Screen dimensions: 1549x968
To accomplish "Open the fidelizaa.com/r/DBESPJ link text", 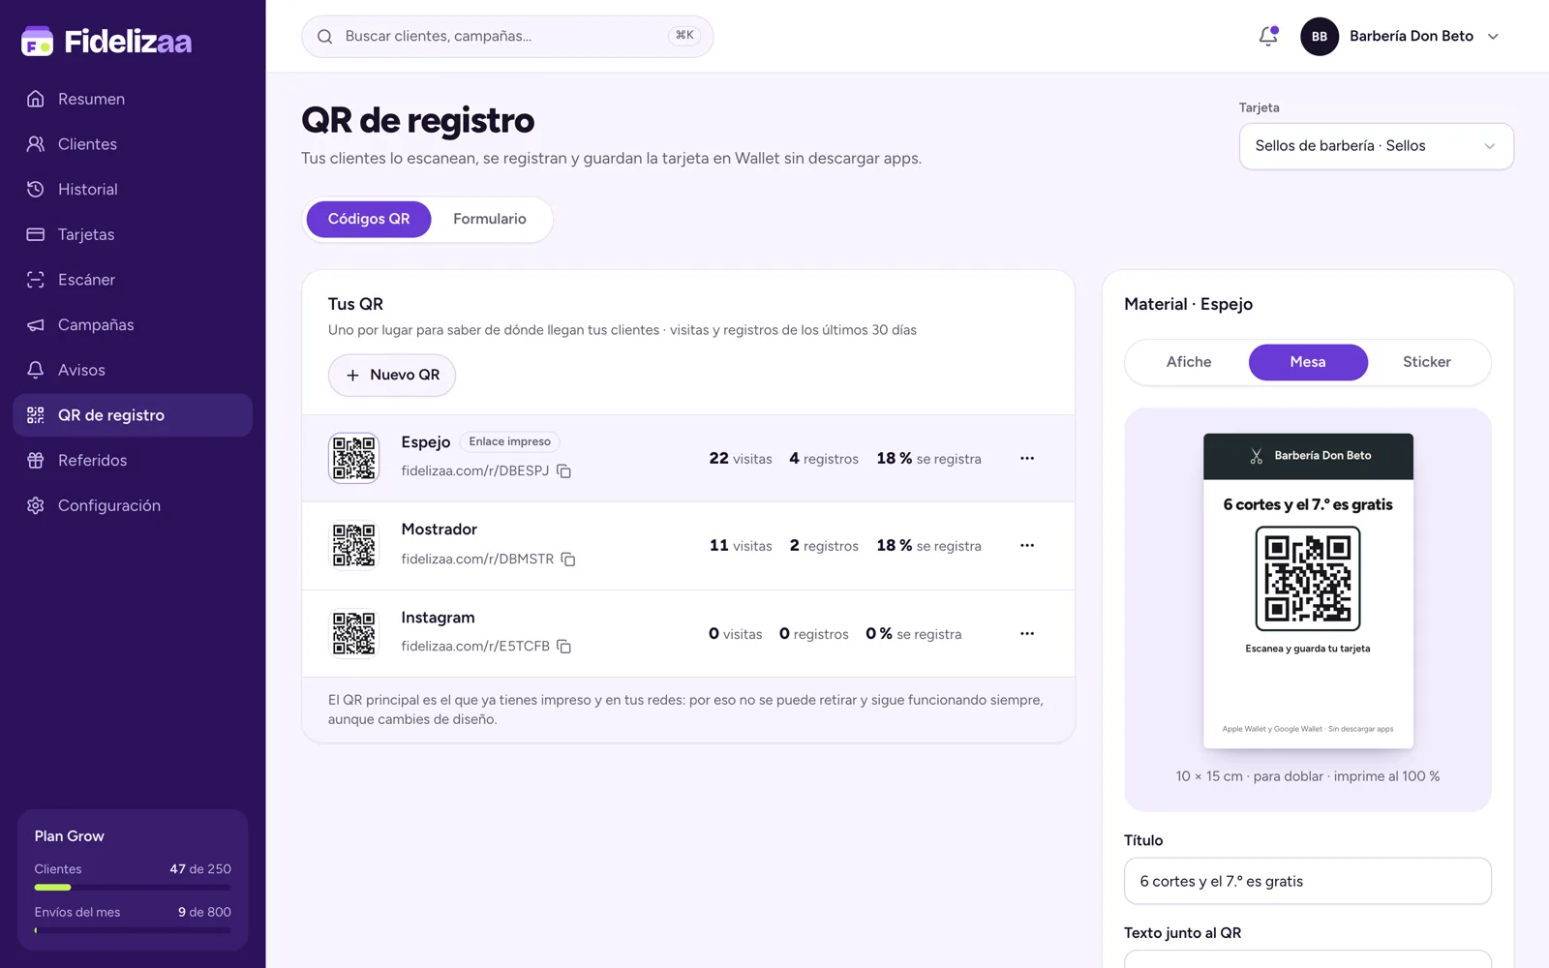I will (474, 470).
